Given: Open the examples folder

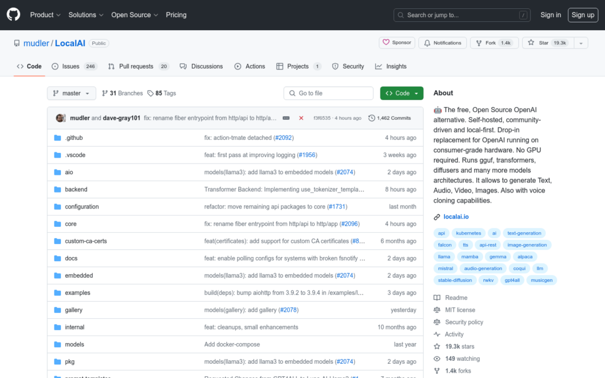Looking at the screenshot, I should [x=77, y=293].
